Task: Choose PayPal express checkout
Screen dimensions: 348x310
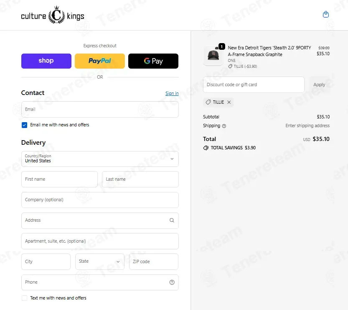Action: click(x=100, y=61)
